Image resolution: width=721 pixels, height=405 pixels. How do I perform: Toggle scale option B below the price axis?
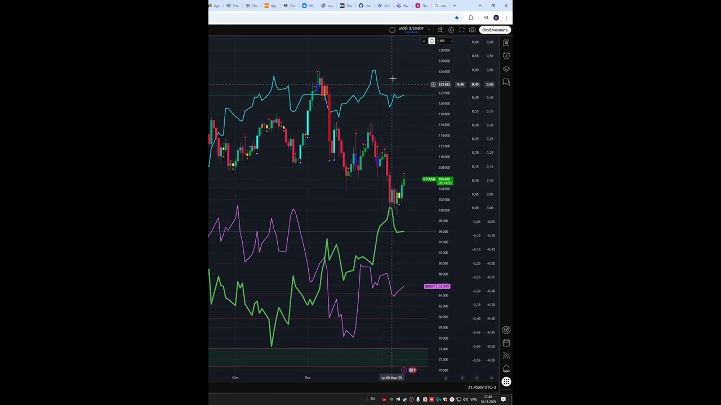(x=462, y=378)
